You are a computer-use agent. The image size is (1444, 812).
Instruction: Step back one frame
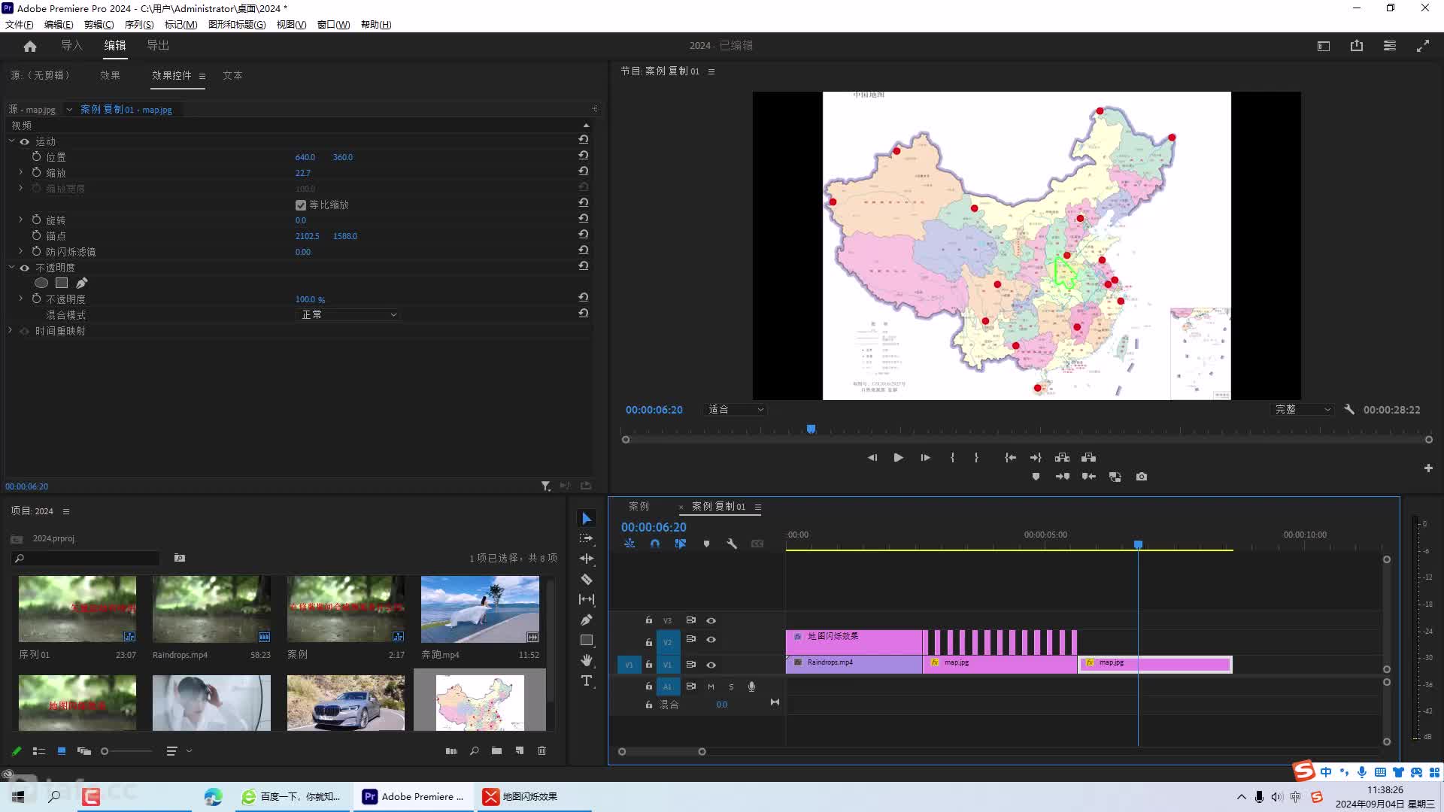tap(872, 457)
